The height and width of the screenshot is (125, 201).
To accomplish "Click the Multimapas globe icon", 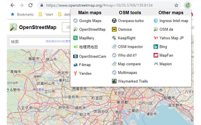I will click(114, 73).
